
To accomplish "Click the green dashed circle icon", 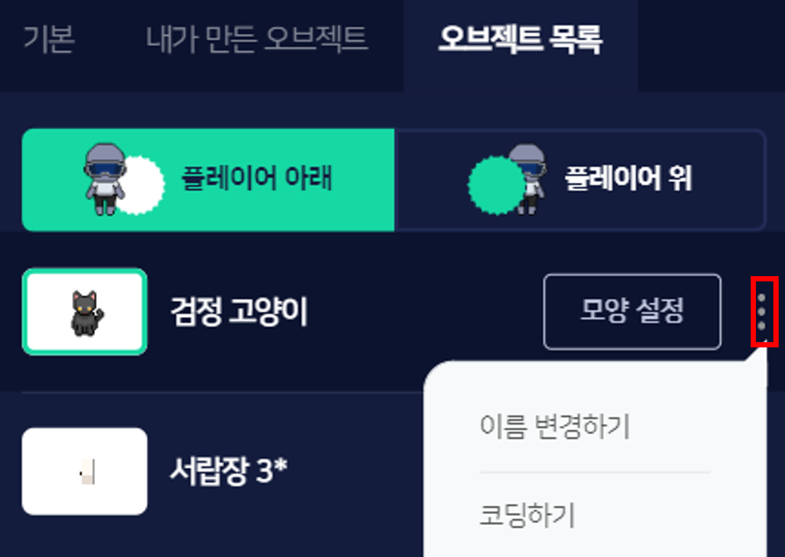I will (x=496, y=185).
